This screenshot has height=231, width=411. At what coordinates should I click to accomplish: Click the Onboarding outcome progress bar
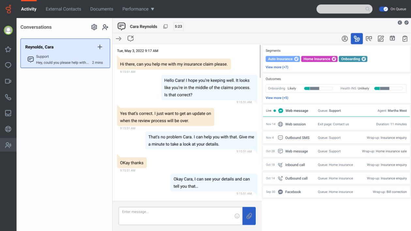pyautogui.click(x=318, y=88)
